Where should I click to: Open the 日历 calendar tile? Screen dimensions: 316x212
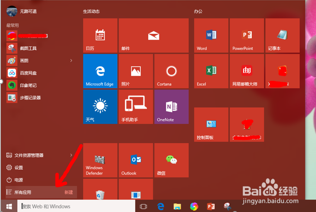point(100,36)
